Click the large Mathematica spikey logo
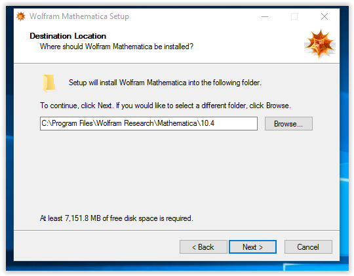Viewport: 354px width, 276px height. 320,43
